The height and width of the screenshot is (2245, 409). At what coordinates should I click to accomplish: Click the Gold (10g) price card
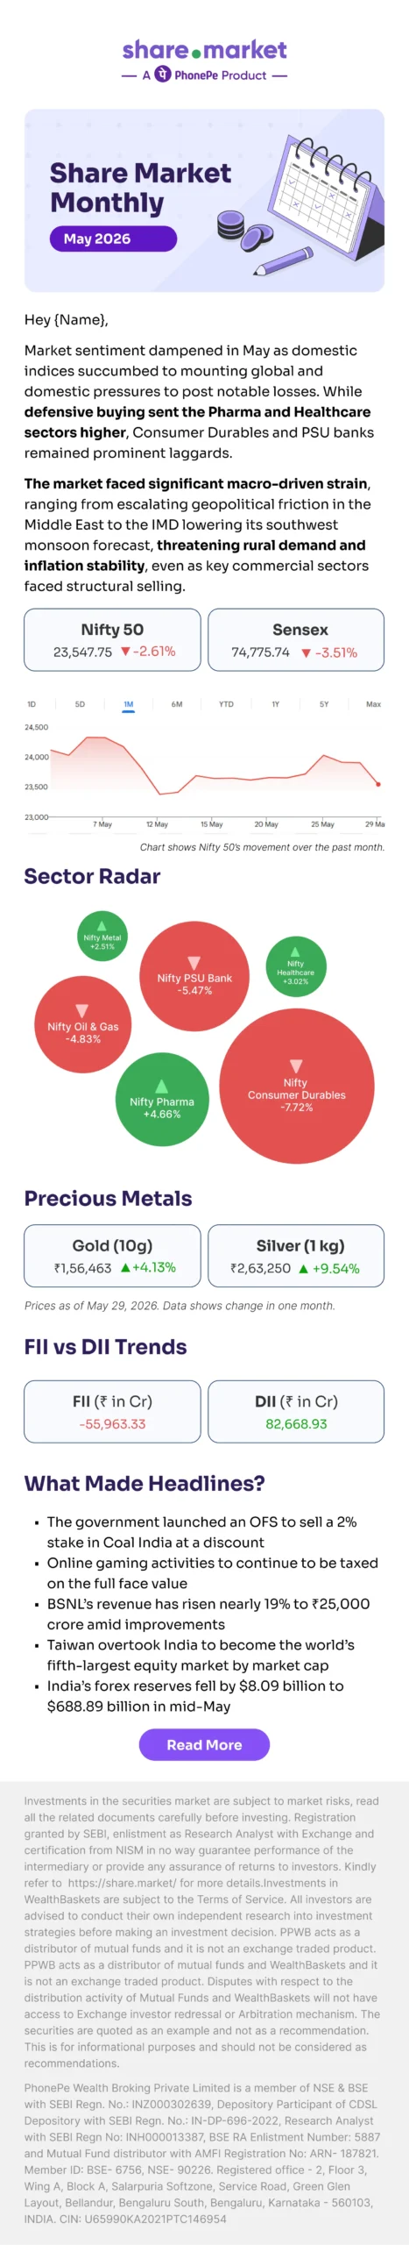112,1256
